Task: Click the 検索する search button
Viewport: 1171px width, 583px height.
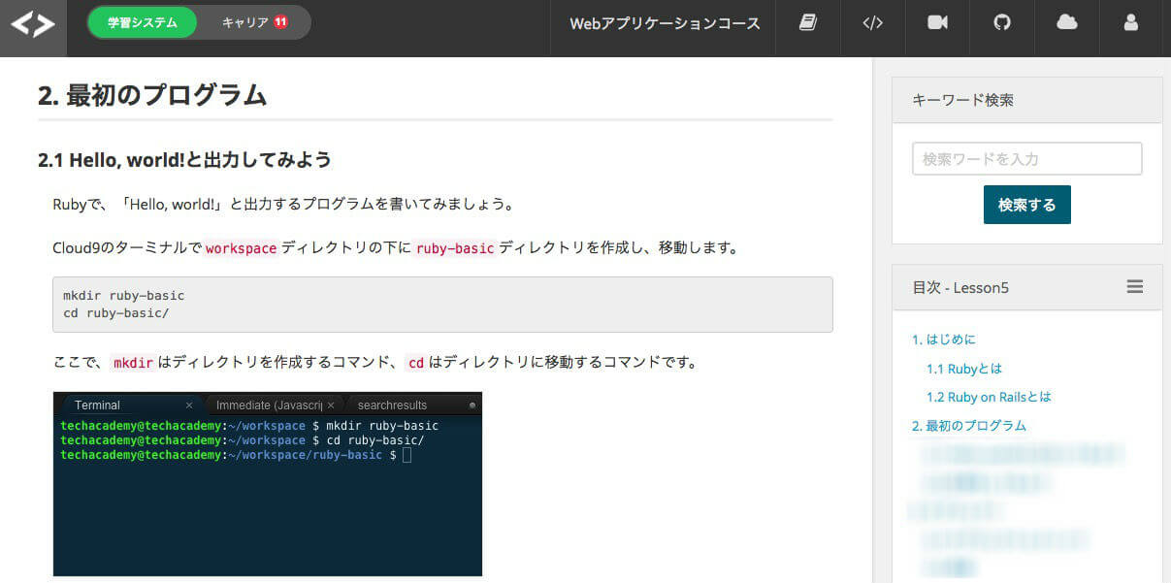Action: (1026, 206)
